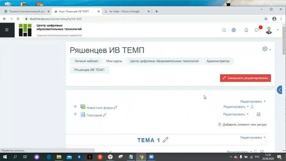Open Редактировать dropdown for Глоссарий

click(236, 114)
